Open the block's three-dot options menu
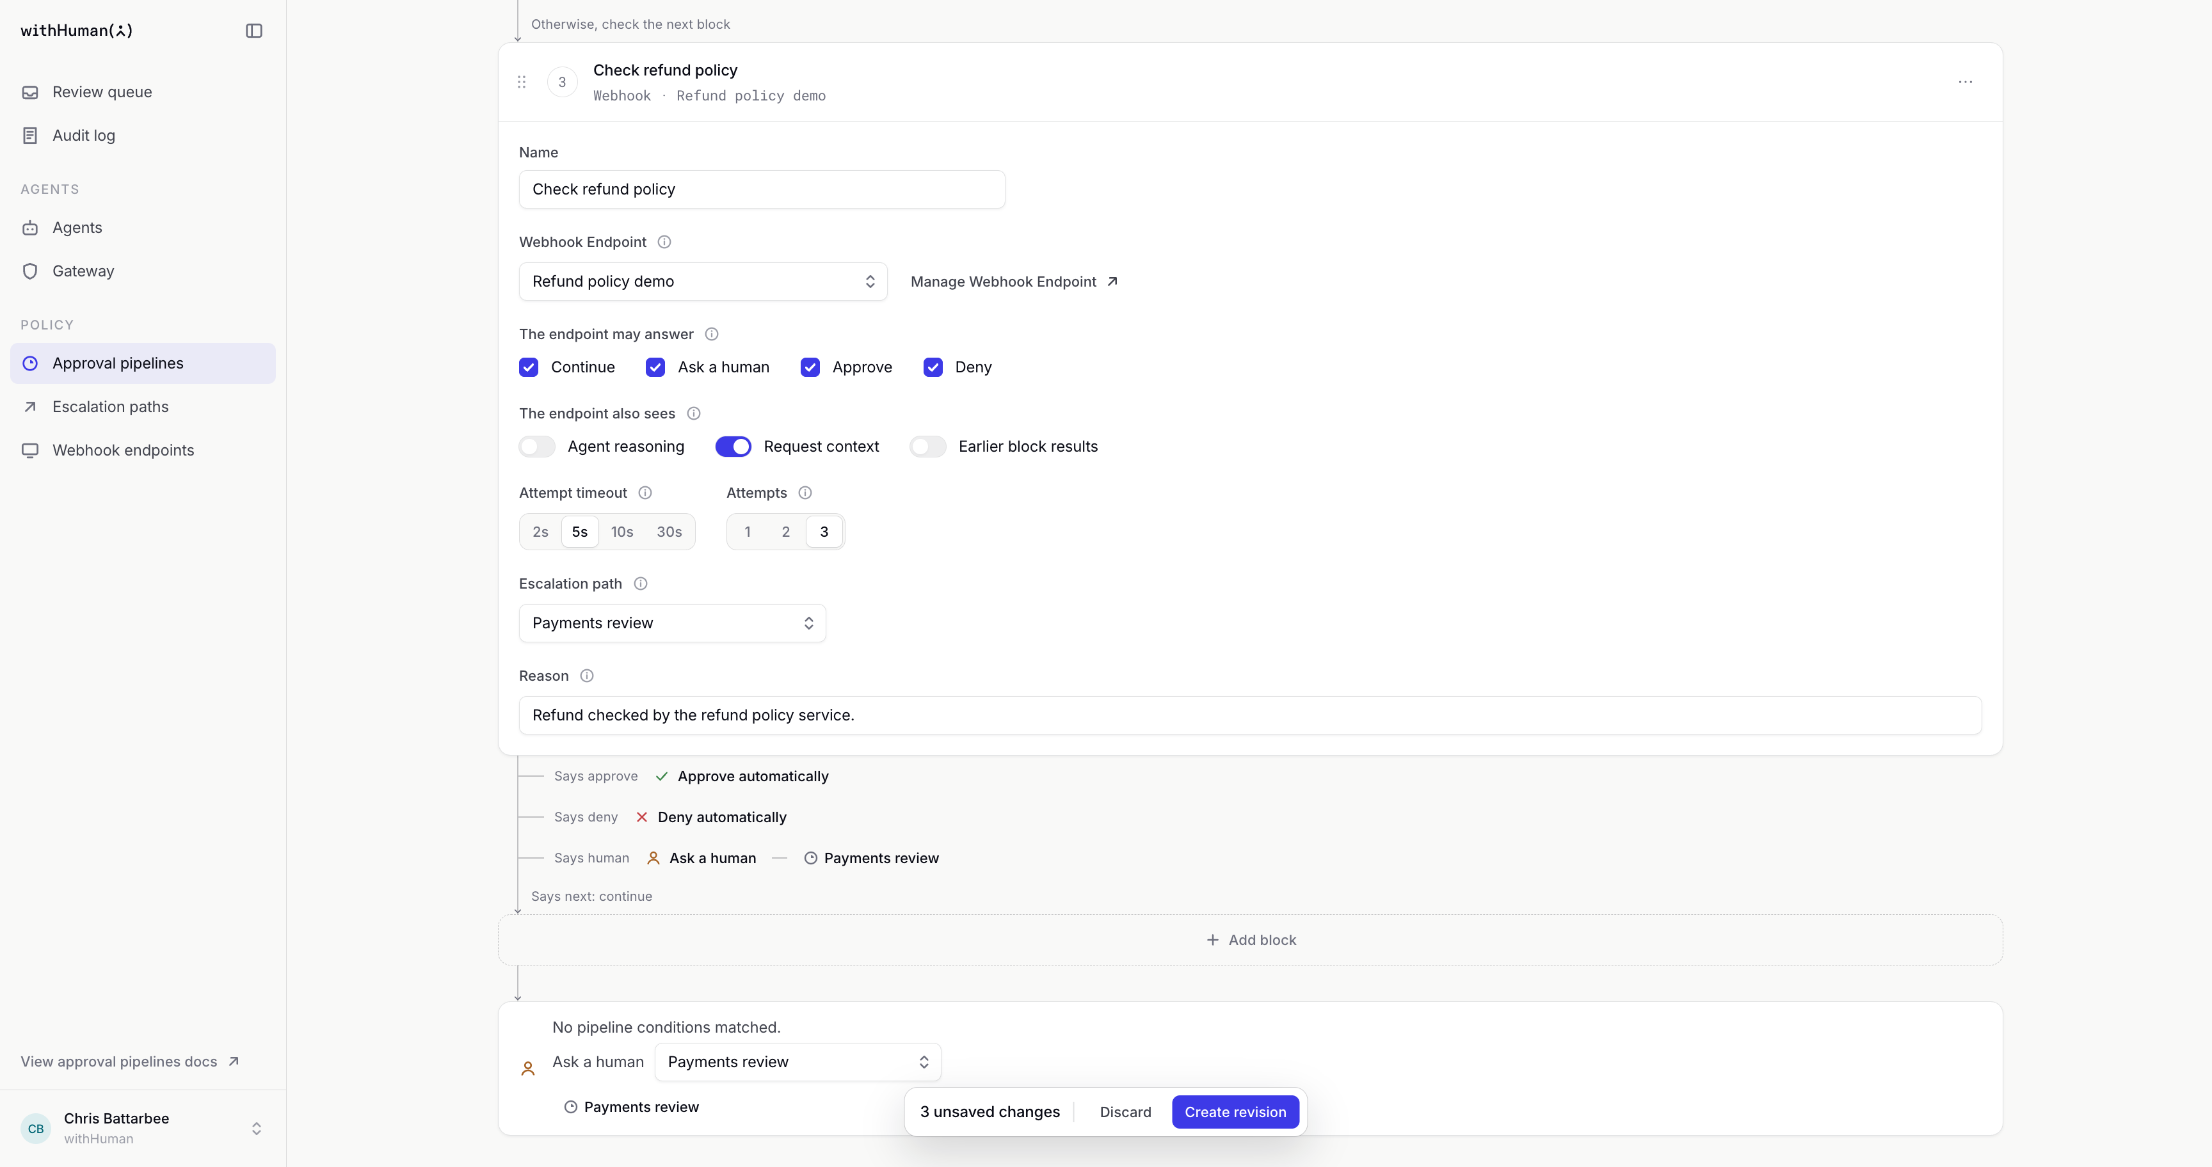 1965,83
